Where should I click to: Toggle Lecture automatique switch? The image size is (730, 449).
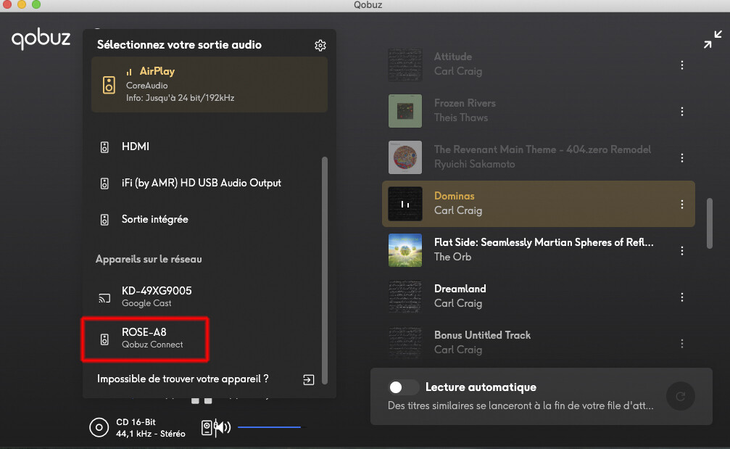tap(404, 387)
